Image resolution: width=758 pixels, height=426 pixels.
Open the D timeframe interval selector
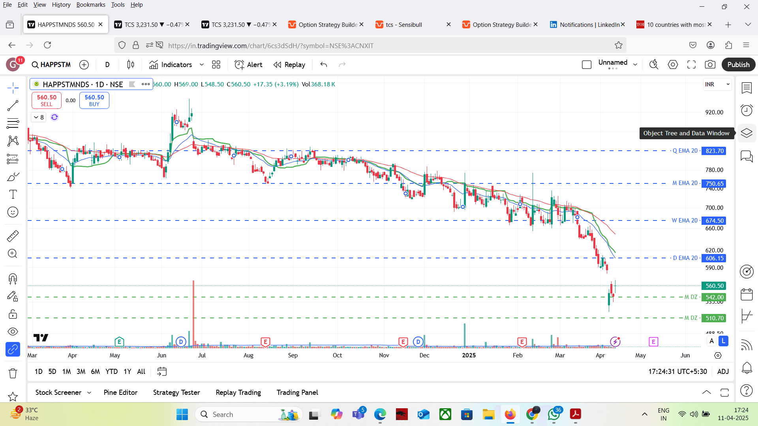pyautogui.click(x=107, y=65)
